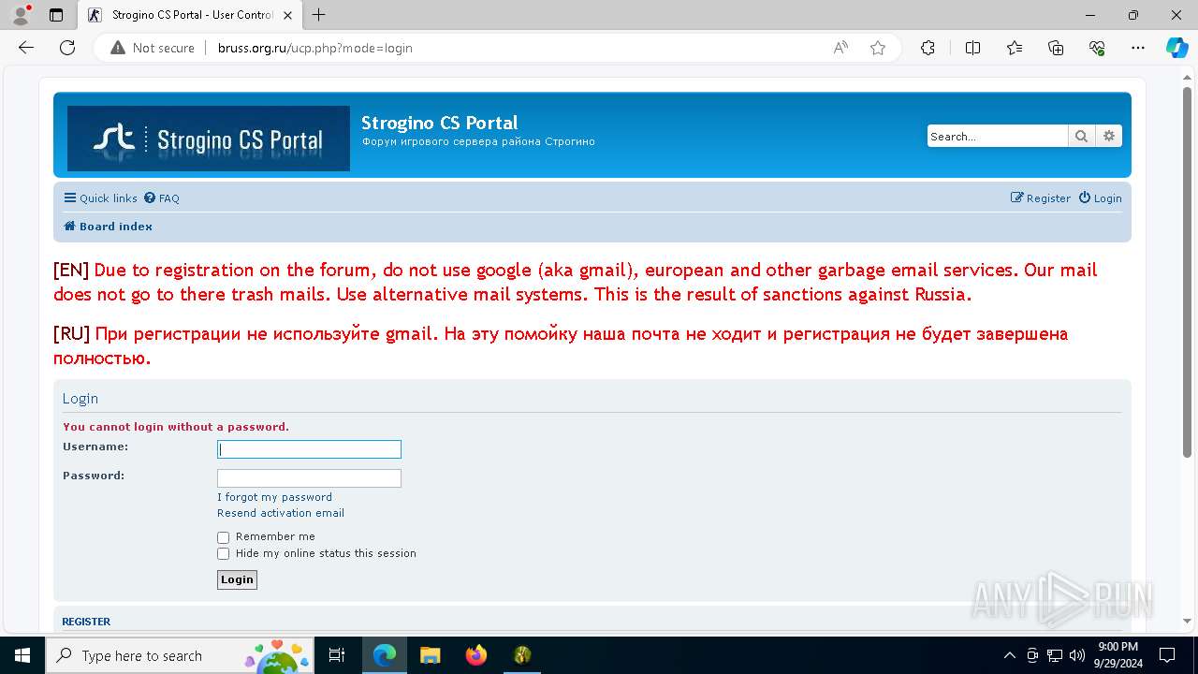Open the volume tray icon
The image size is (1198, 674).
point(1077,655)
